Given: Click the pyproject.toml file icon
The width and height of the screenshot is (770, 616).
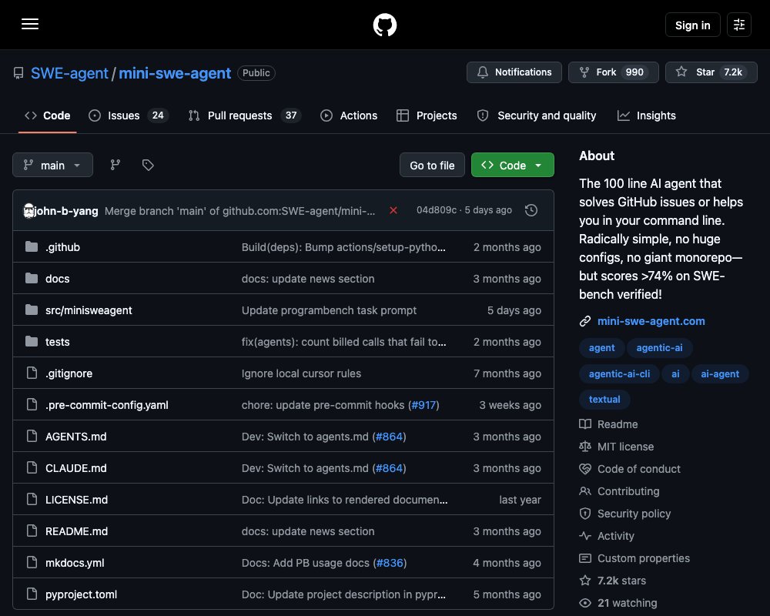Looking at the screenshot, I should [x=32, y=594].
